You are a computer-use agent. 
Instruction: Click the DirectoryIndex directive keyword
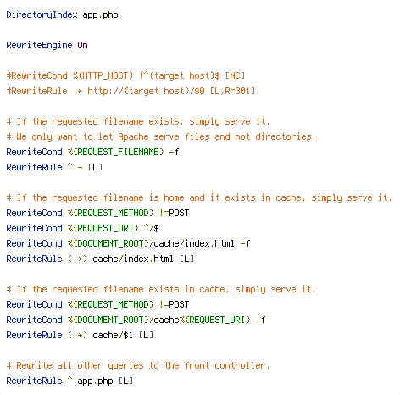pos(42,14)
